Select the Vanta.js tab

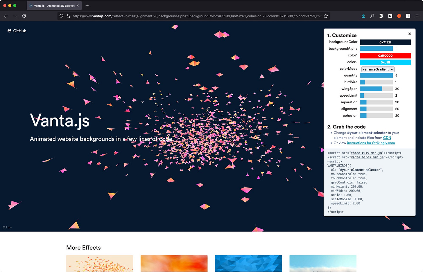(x=54, y=6)
